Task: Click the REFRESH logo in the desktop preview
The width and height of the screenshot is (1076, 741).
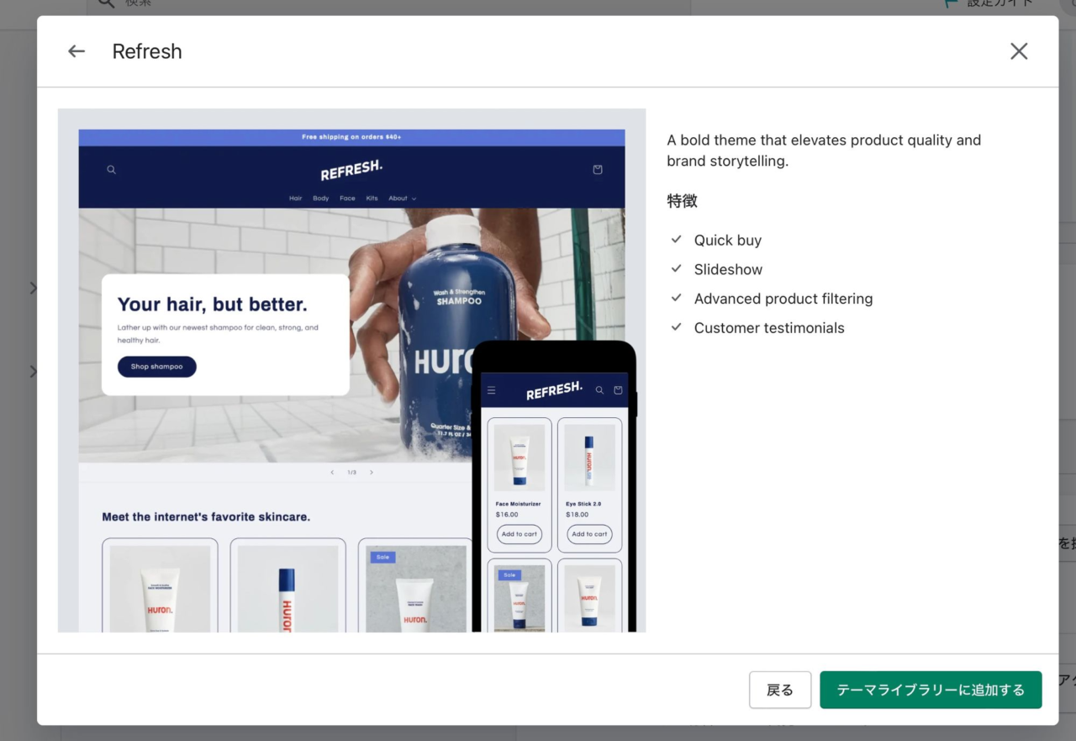Action: point(351,170)
